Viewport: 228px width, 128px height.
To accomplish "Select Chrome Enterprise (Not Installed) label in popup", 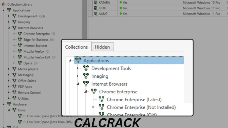I will (141, 108).
